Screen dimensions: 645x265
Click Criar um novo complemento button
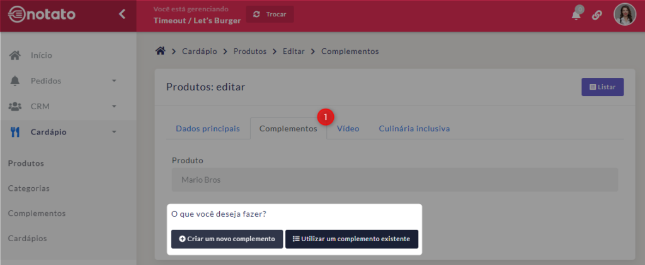point(227,239)
